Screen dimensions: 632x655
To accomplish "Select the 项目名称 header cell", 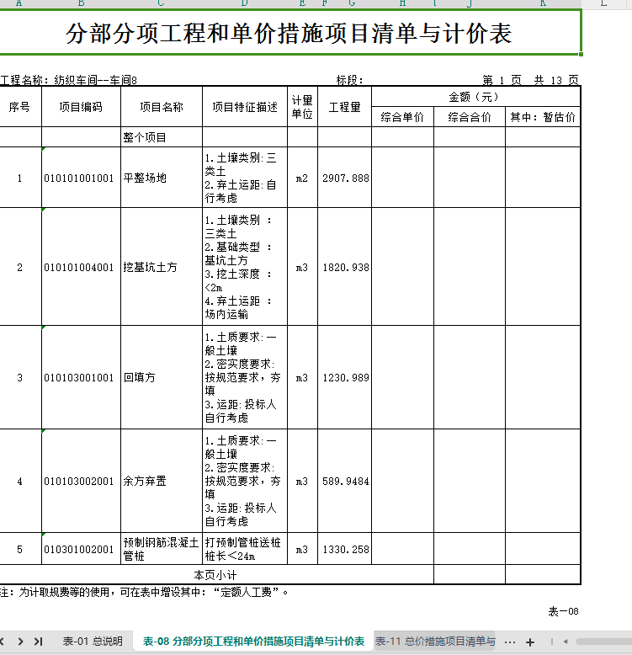I will click(162, 107).
